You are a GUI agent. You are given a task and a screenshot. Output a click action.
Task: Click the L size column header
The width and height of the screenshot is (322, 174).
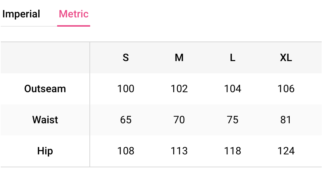233,58
